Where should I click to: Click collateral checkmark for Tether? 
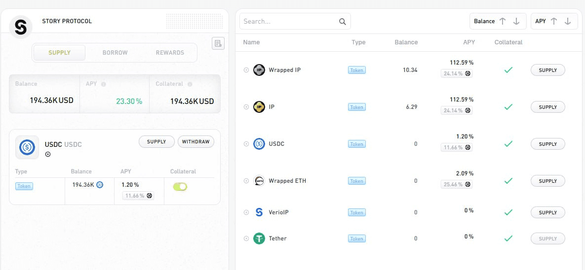tap(508, 238)
